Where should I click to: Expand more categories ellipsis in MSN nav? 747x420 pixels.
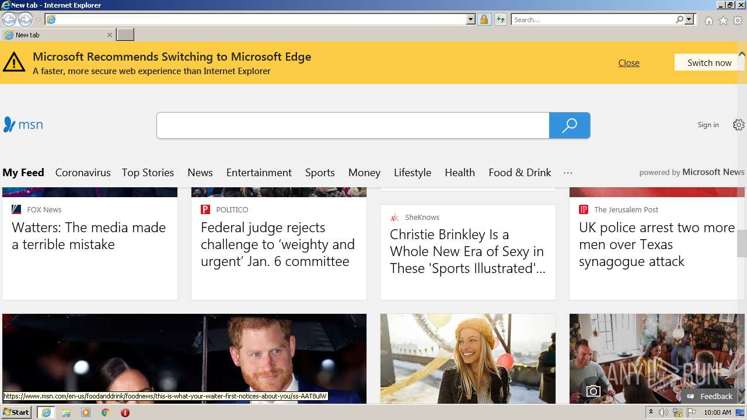coord(568,173)
